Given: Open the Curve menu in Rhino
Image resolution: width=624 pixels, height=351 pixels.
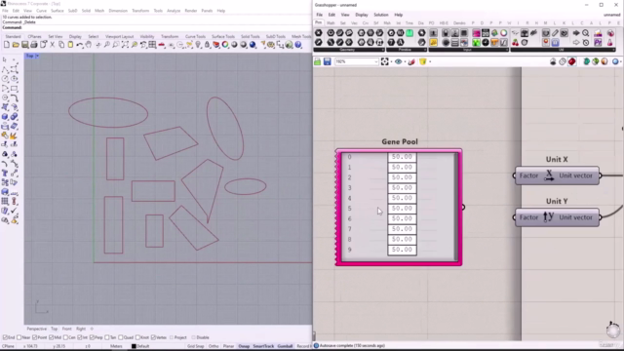Looking at the screenshot, I should (41, 11).
